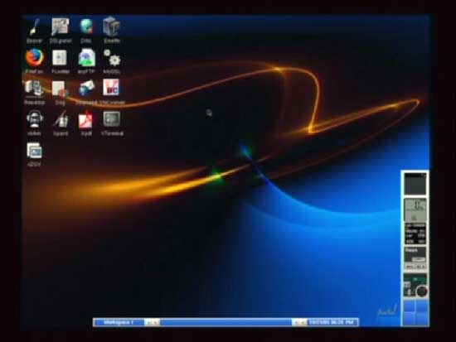This screenshot has width=456, height=342.
Task: Launch the xTerminal icon
Action: [112, 119]
